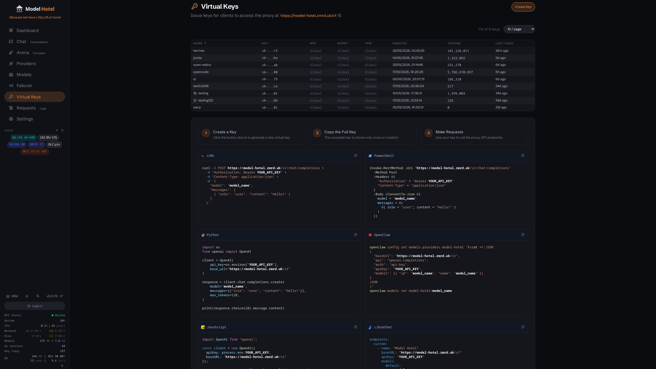Click the NG 138.4K/60M usage badge
The width and height of the screenshot is (656, 369).
tap(24, 138)
